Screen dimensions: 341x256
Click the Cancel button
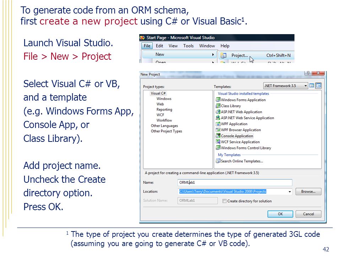pyautogui.click(x=308, y=214)
